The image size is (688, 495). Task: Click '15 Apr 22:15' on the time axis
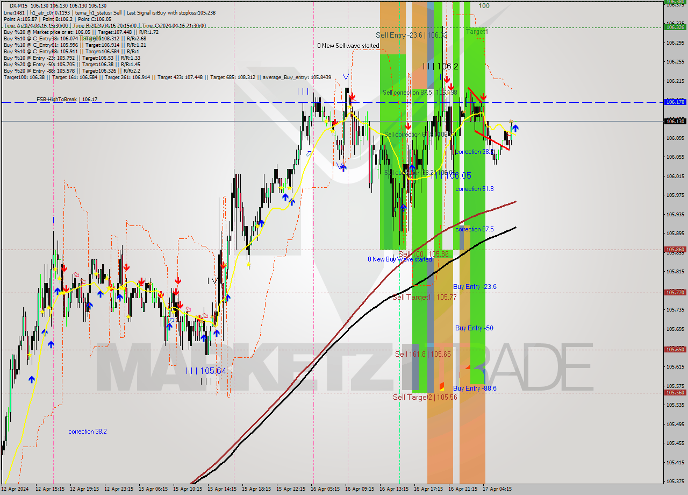[x=291, y=489]
